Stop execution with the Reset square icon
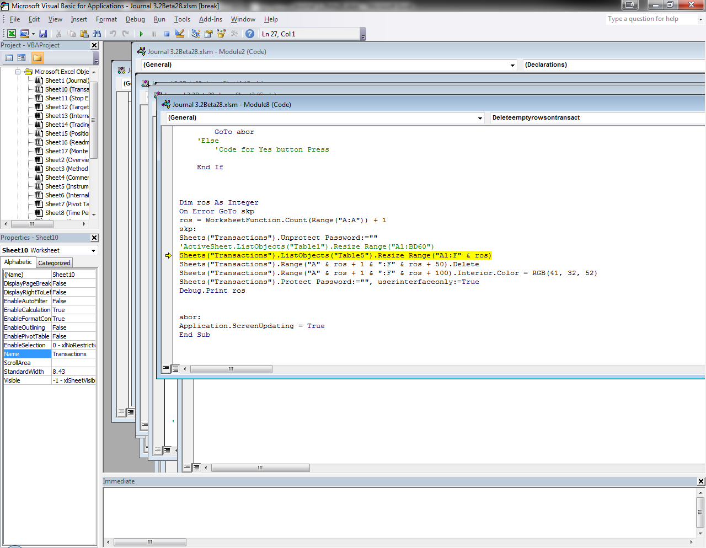This screenshot has height=548, width=706. [167, 34]
